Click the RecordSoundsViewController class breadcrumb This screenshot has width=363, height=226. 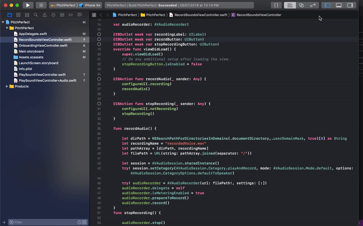point(256,15)
